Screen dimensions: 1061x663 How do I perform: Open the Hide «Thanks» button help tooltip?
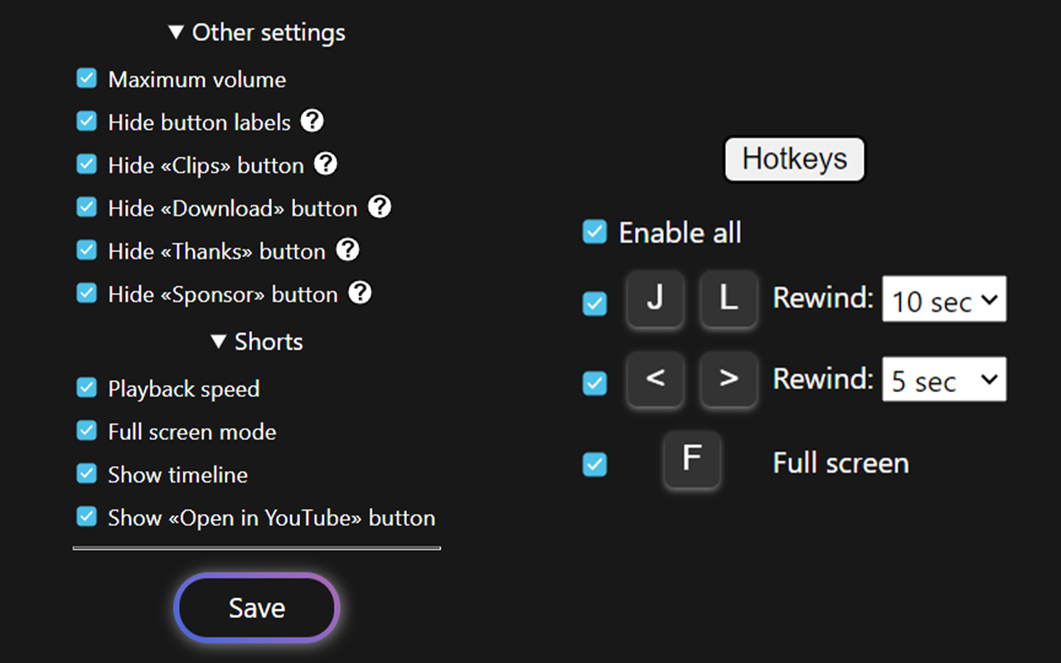(x=347, y=250)
